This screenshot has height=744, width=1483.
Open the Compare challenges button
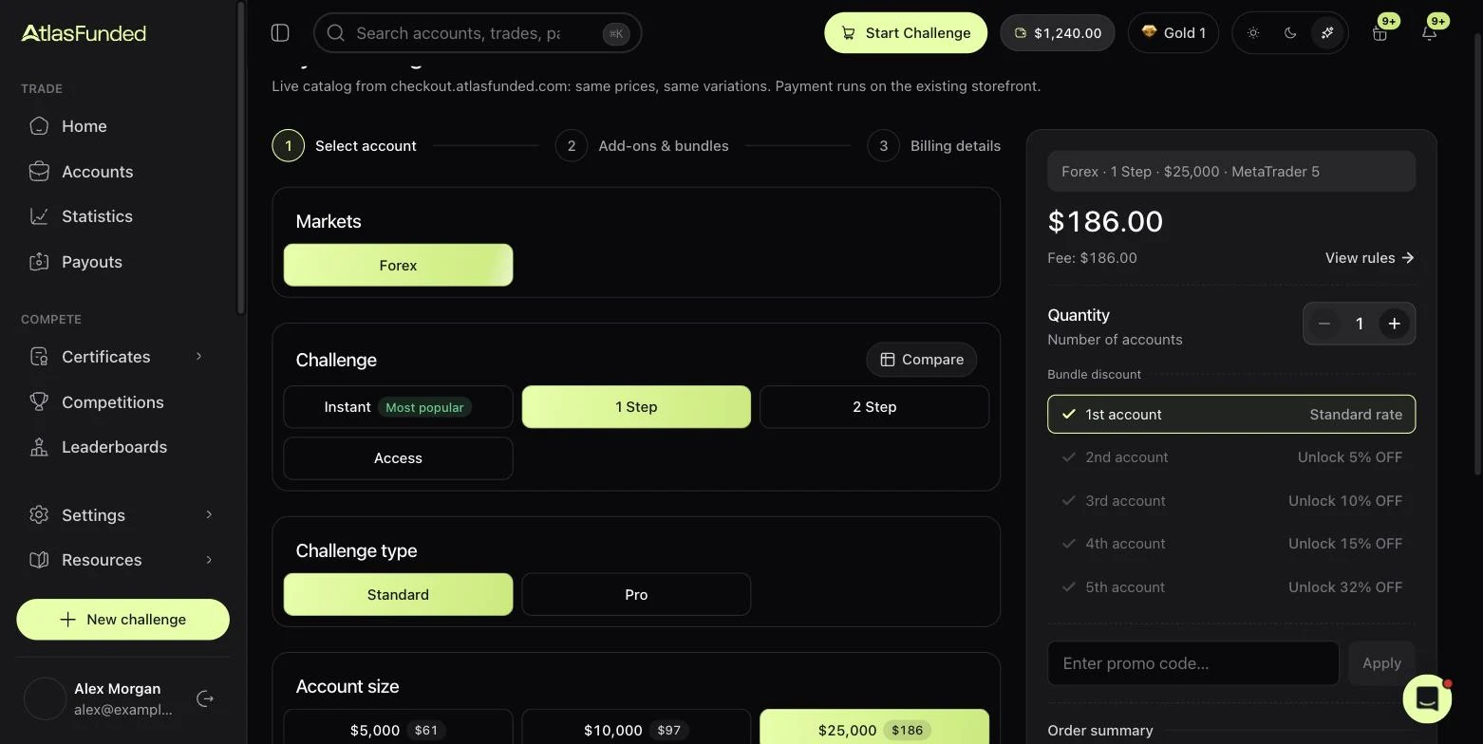coord(921,360)
